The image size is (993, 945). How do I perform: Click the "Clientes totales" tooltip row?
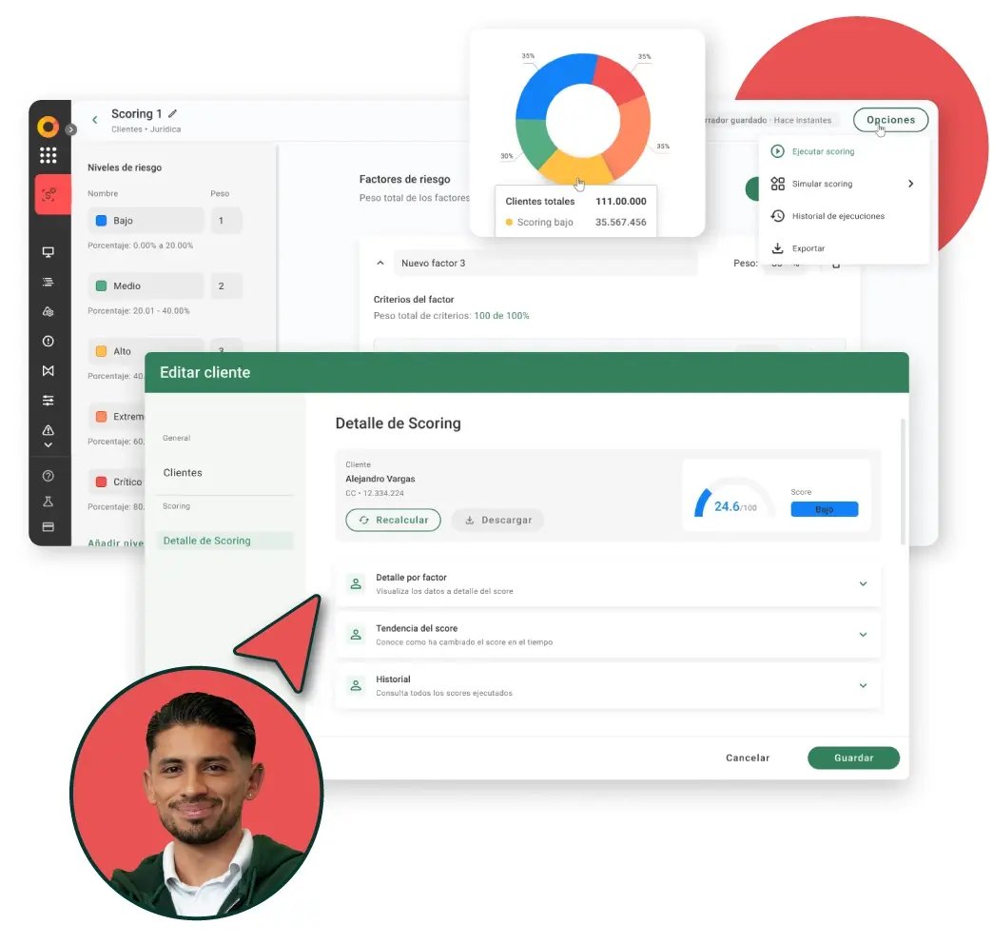pyautogui.click(x=575, y=201)
